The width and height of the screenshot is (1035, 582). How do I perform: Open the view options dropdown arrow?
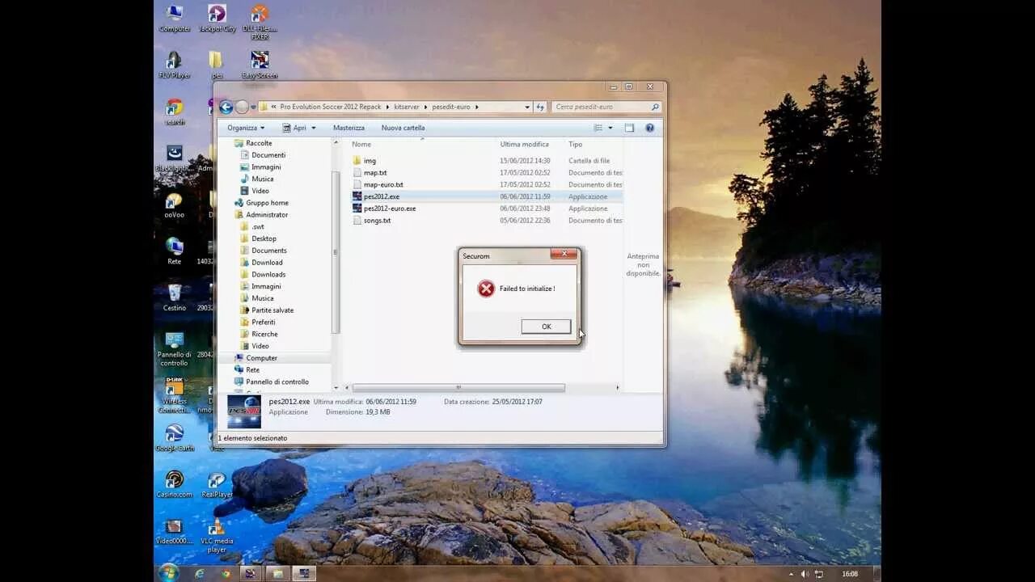coord(610,128)
